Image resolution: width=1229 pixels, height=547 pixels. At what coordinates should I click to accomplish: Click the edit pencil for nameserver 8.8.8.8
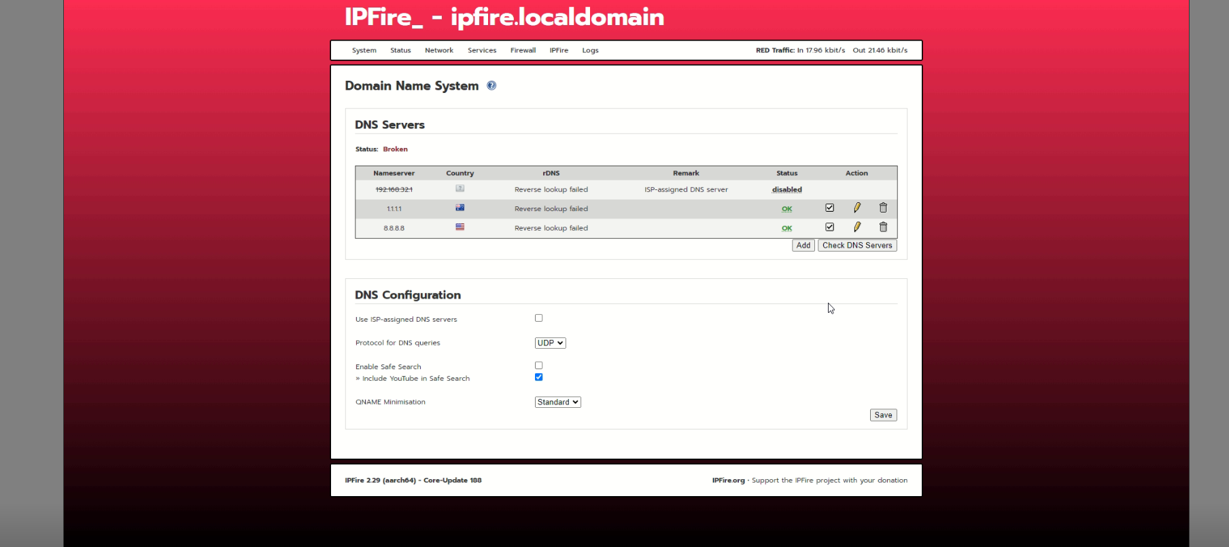click(x=857, y=227)
